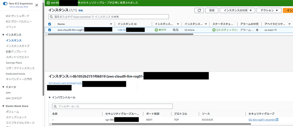Click sort arrow on availability zone column
This screenshot has width=293, height=127.
pos(289,24)
